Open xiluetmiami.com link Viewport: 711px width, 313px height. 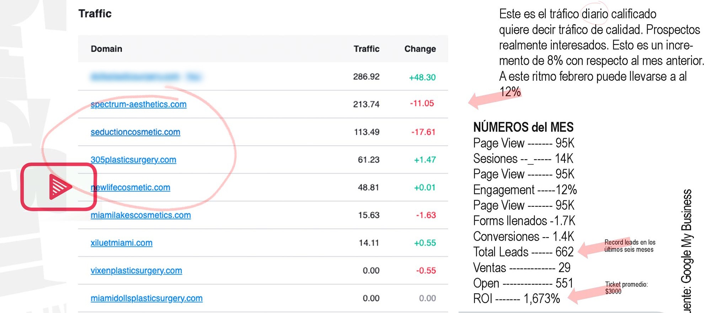point(121,243)
